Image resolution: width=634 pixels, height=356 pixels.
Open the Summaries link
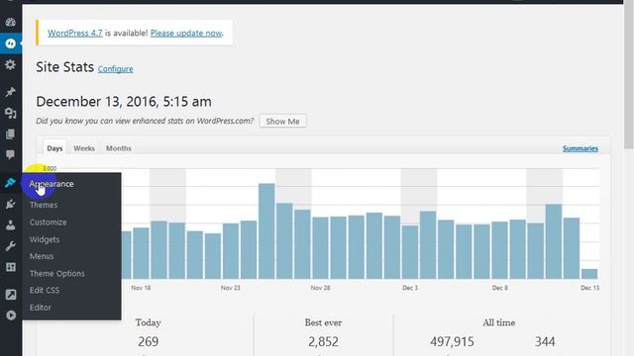tap(580, 148)
